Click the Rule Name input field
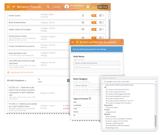This screenshot has height=135, width=164. [97, 63]
